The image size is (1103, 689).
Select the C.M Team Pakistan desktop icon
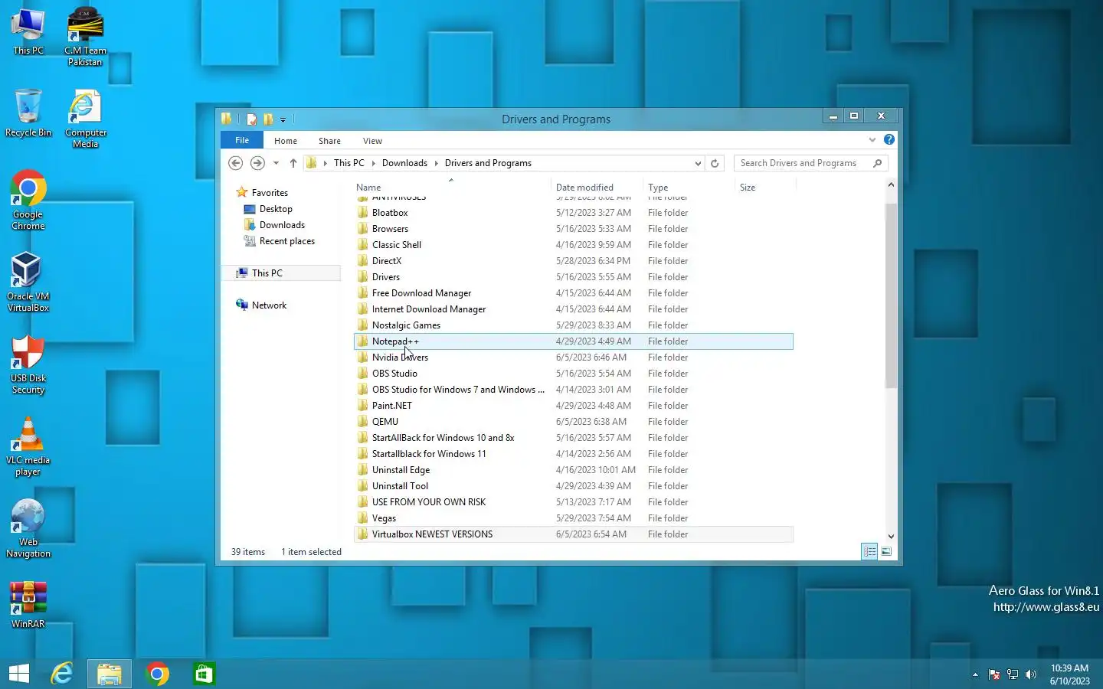click(85, 36)
